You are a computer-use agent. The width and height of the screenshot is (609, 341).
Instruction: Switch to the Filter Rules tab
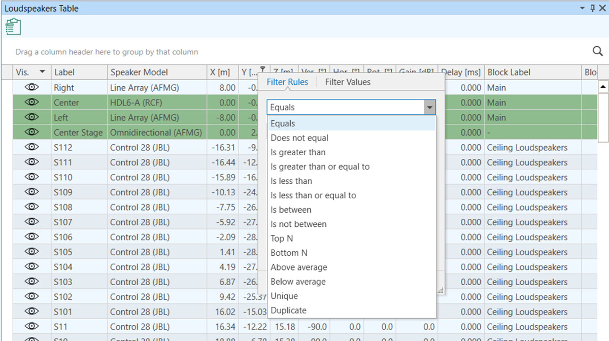coord(287,82)
